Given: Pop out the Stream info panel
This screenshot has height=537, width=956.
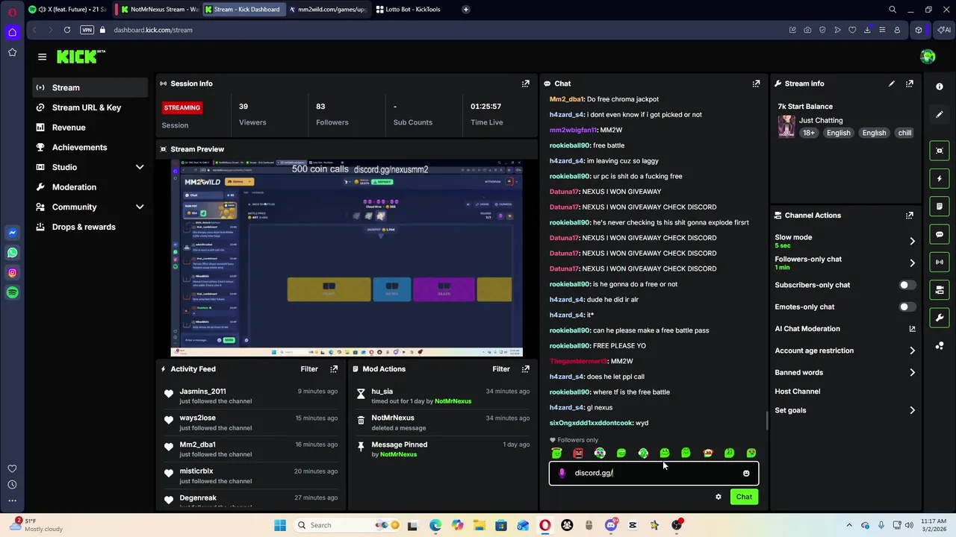Looking at the screenshot, I should click(910, 84).
